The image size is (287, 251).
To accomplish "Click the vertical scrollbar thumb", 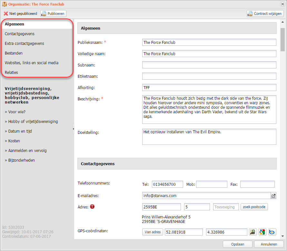I will pos(282,40).
